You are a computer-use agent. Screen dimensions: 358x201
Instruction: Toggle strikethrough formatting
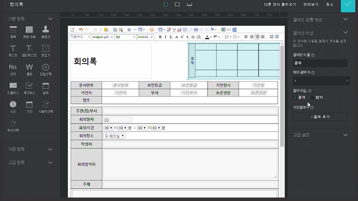176,37
